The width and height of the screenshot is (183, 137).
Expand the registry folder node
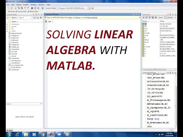tap(7, 27)
